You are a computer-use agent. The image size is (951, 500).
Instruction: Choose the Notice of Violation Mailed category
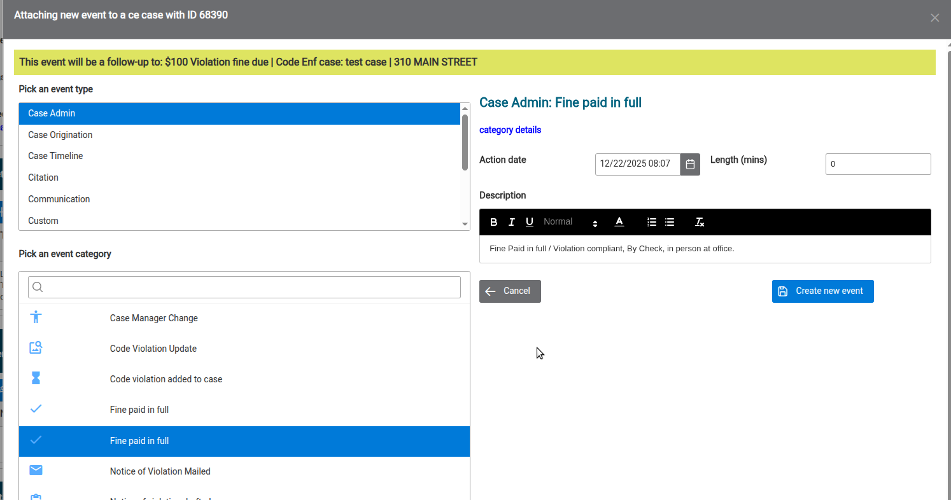[244, 471]
